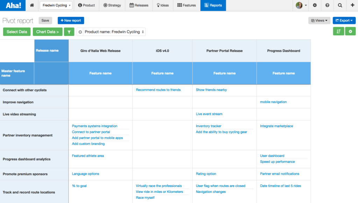
Task: Click the search magnifier icon
Action: pyautogui.click(x=340, y=5)
